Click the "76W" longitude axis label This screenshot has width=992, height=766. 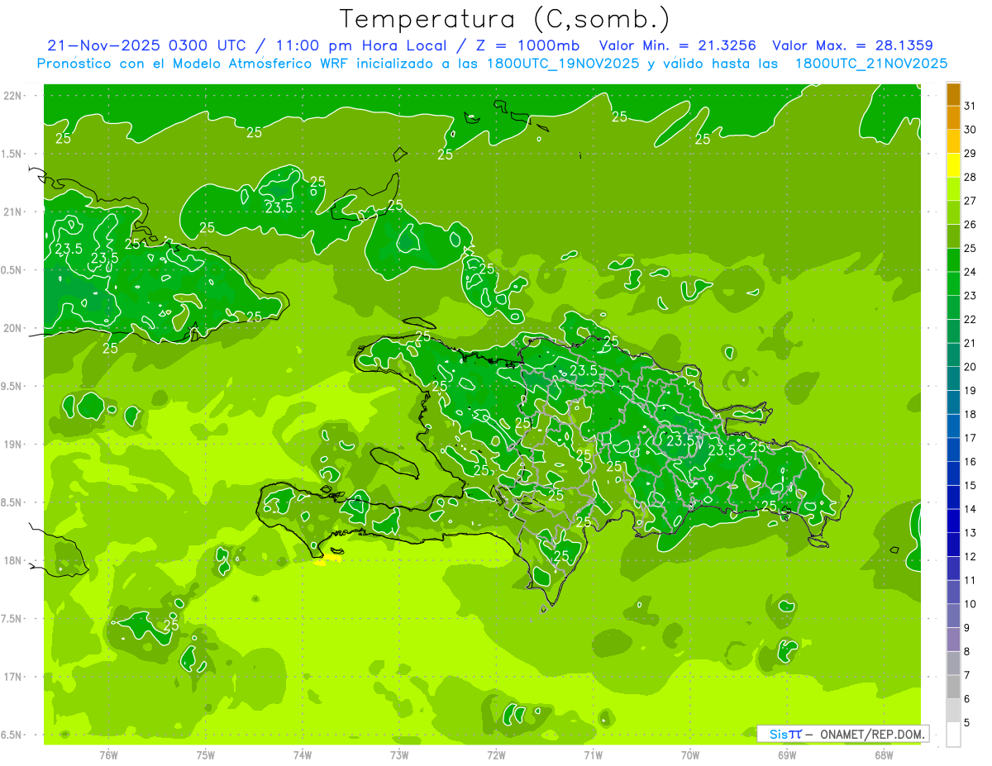pos(108,754)
